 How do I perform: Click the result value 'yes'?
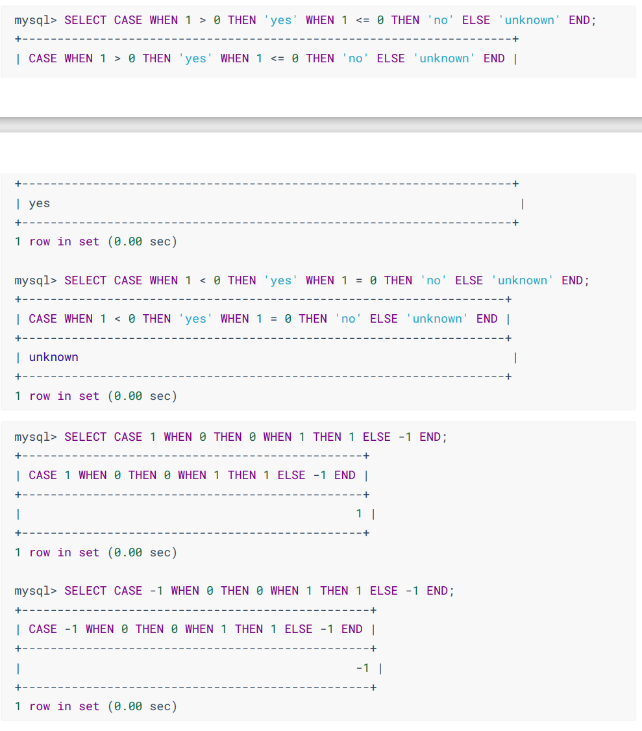pos(39,204)
